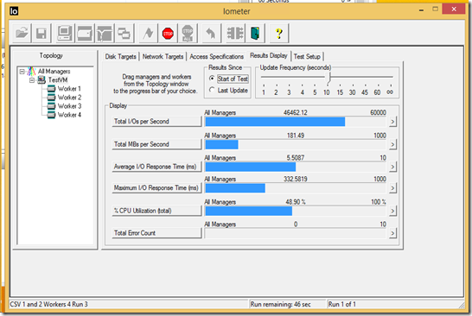Image resolution: width=472 pixels, height=316 pixels.
Task: Collapse the TestVM node
Action: [32, 80]
